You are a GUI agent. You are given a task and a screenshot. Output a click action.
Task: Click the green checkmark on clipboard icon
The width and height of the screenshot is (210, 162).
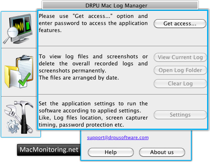coord(25,80)
